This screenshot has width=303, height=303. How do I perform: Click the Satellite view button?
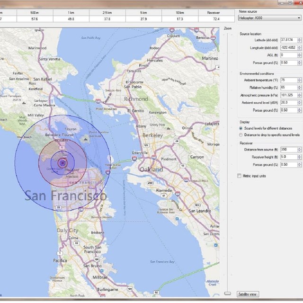pyautogui.click(x=248, y=294)
